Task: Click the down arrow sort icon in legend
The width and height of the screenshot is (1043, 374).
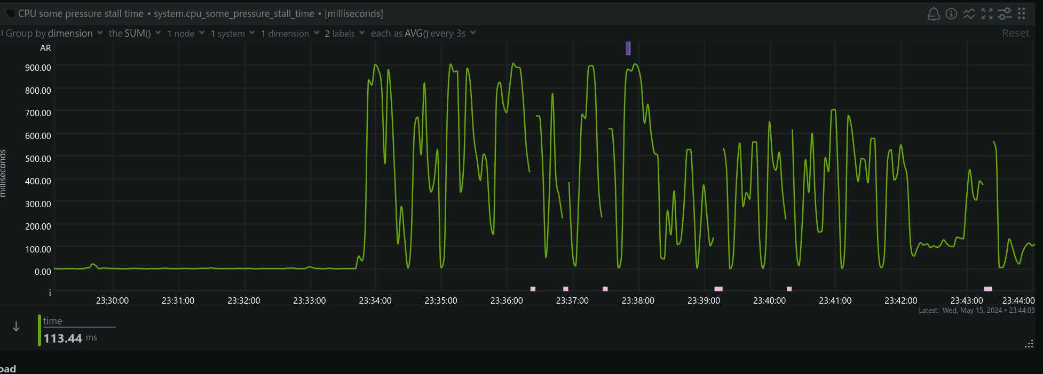Action: pos(16,327)
